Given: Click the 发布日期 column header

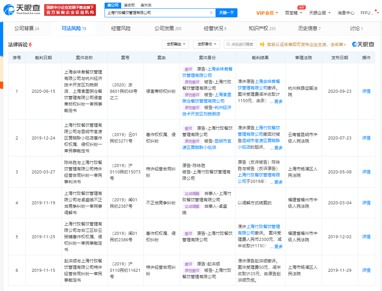Looking at the screenshot, I should coord(340,58).
